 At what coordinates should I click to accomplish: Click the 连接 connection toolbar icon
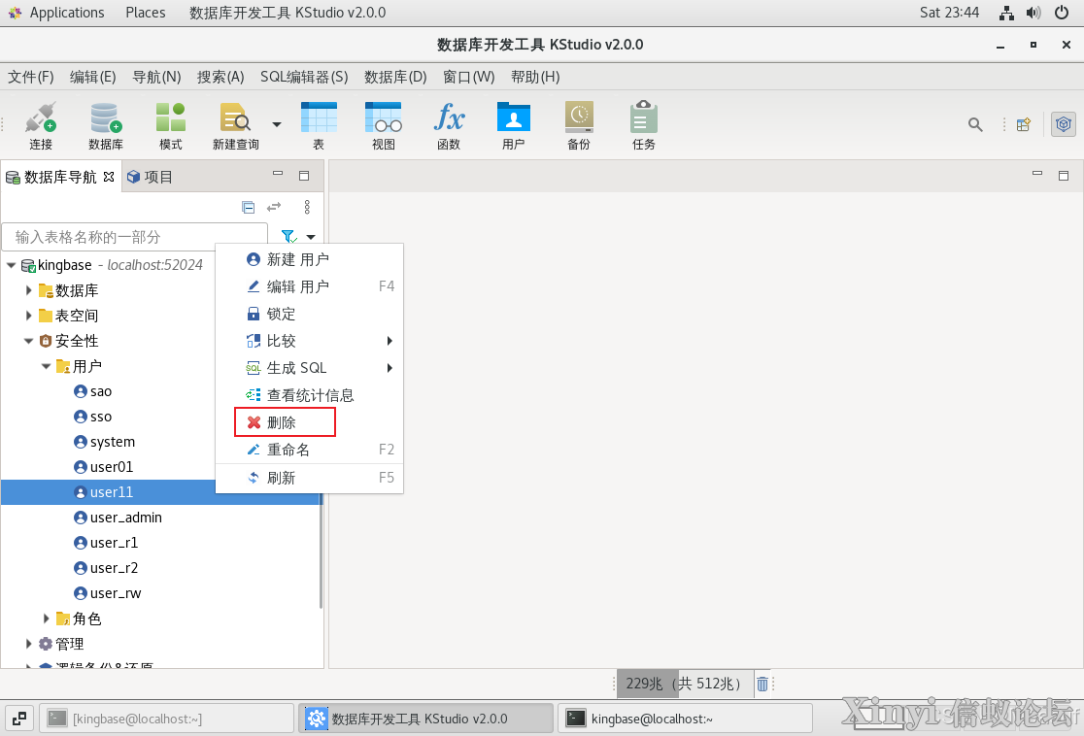41,125
